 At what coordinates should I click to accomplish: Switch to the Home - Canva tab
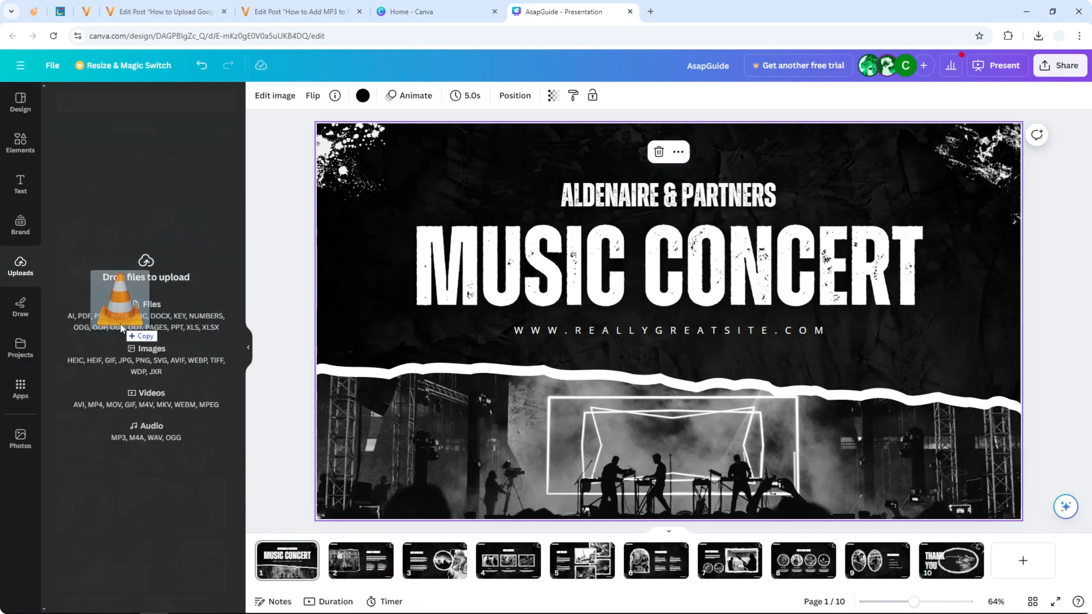click(x=436, y=12)
